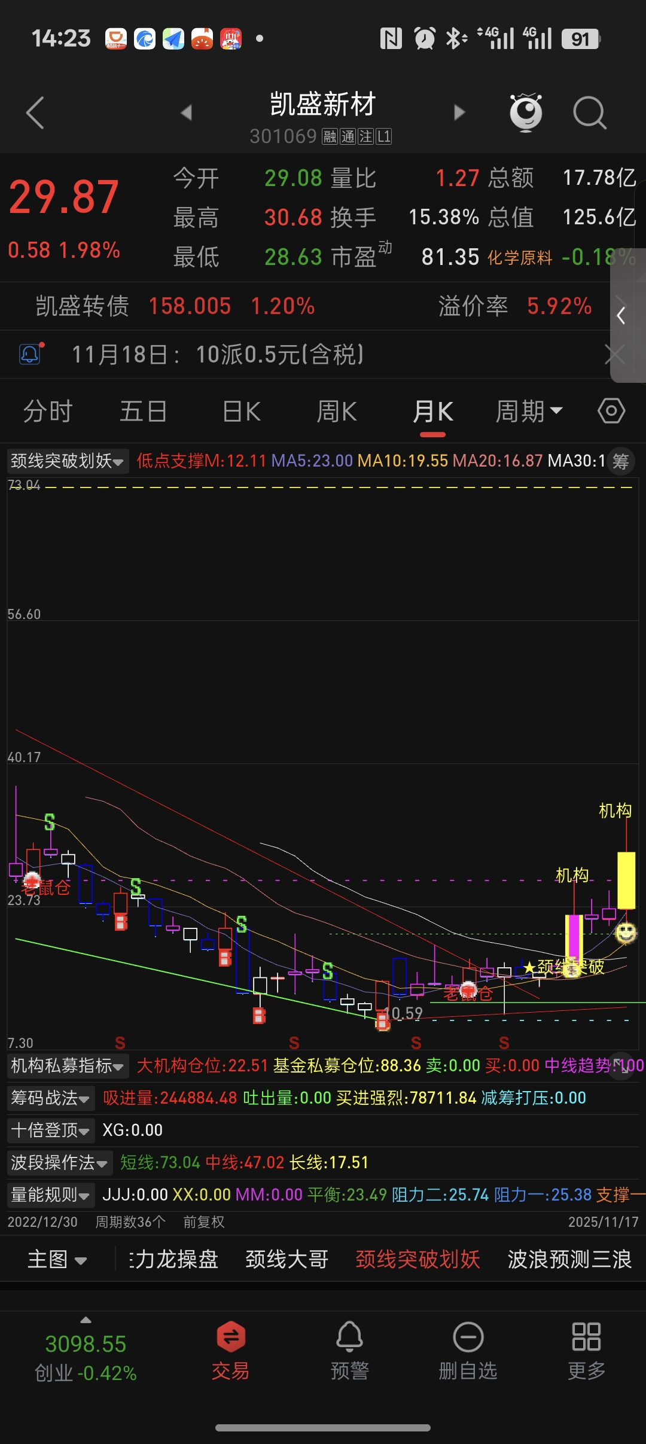646x1444 pixels.
Task: Open 波段操作法 indicator dropdown
Action: [59, 1162]
